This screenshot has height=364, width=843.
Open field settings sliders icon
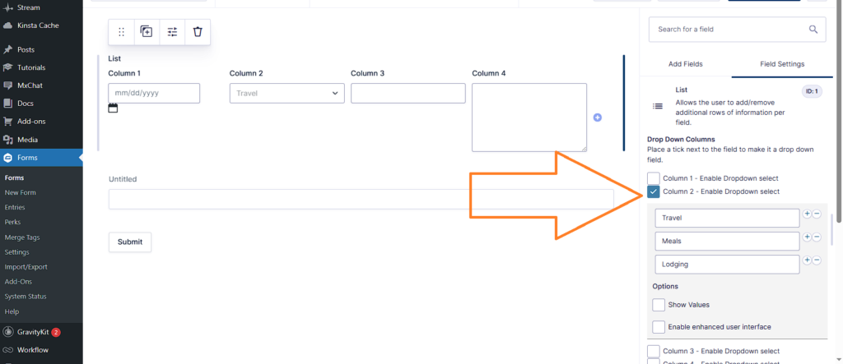click(172, 32)
